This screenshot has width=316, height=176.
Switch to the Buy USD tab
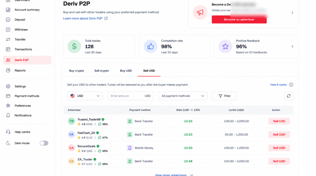tap(126, 71)
